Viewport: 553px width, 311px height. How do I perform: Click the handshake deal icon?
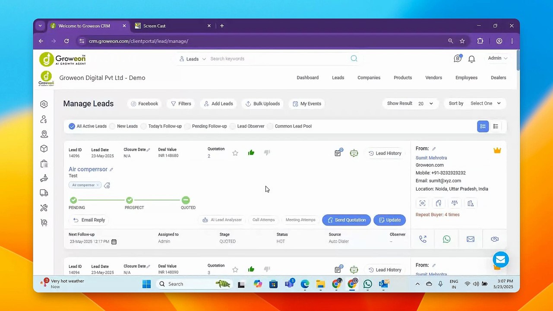click(x=495, y=239)
